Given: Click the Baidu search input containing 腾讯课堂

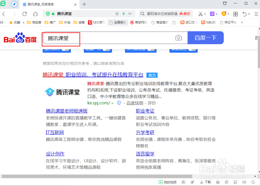Looking at the screenshot, I should pyautogui.click(x=115, y=38).
